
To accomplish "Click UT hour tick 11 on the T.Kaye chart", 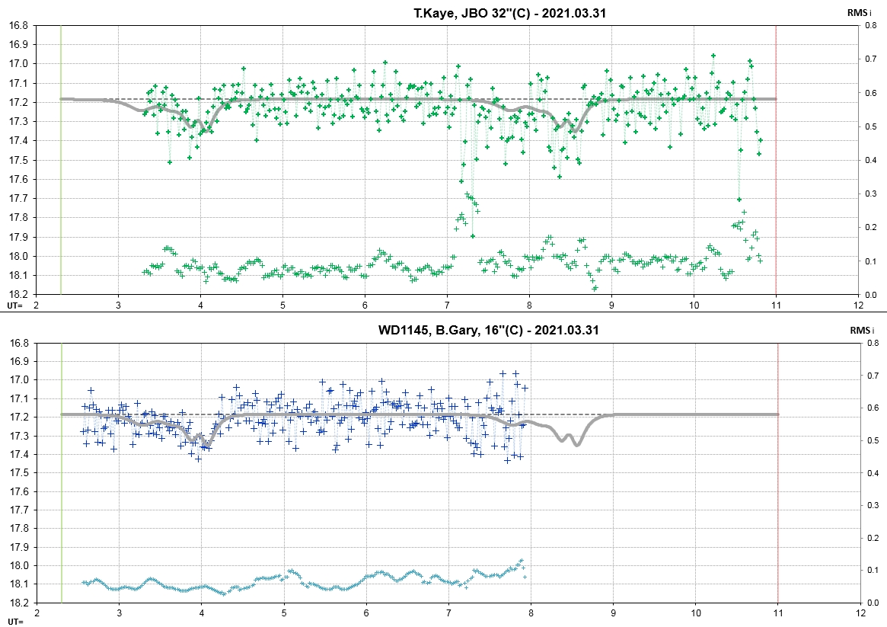I will point(776,305).
